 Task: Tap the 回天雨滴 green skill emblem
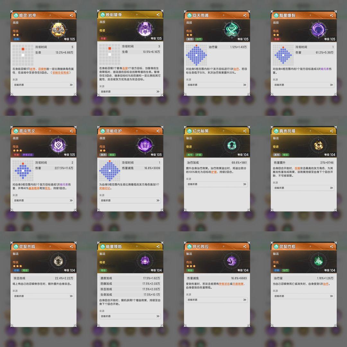click(x=231, y=29)
